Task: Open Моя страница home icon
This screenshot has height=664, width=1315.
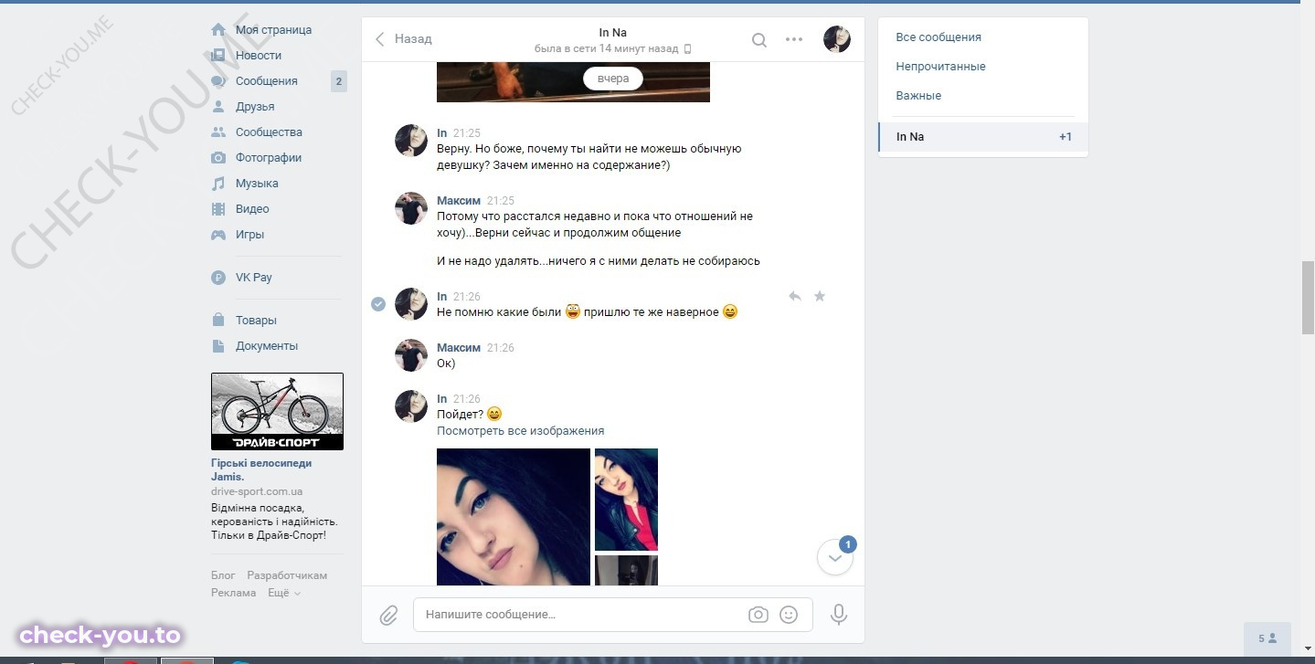Action: 218,30
